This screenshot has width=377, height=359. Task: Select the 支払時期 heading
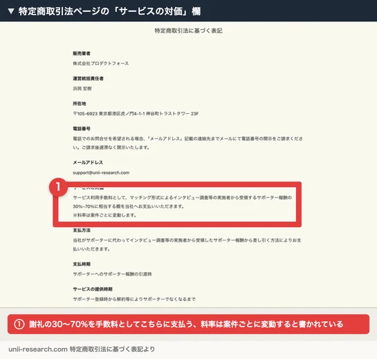(82, 264)
